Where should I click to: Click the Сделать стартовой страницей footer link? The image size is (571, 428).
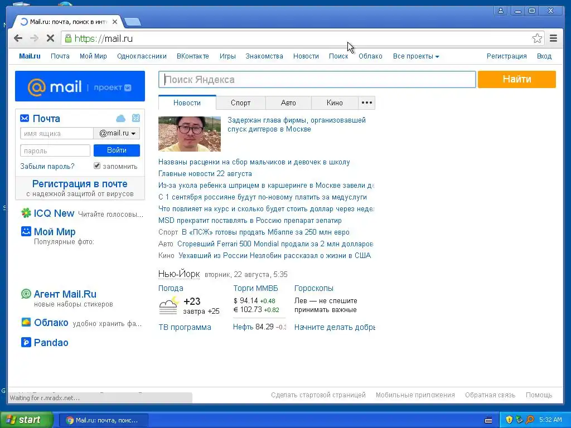click(x=318, y=395)
